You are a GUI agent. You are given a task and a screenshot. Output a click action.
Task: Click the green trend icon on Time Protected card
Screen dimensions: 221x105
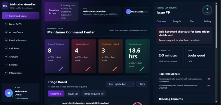click(142, 69)
